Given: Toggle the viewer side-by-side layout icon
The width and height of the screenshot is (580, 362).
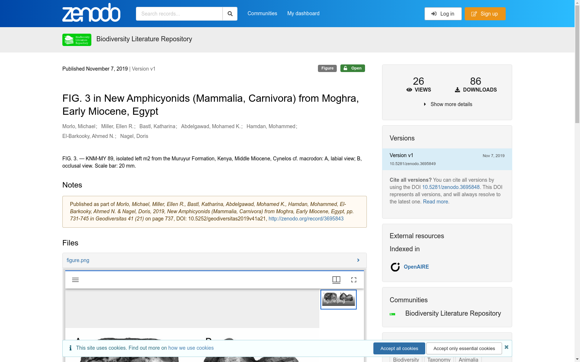Looking at the screenshot, I should coord(336,280).
